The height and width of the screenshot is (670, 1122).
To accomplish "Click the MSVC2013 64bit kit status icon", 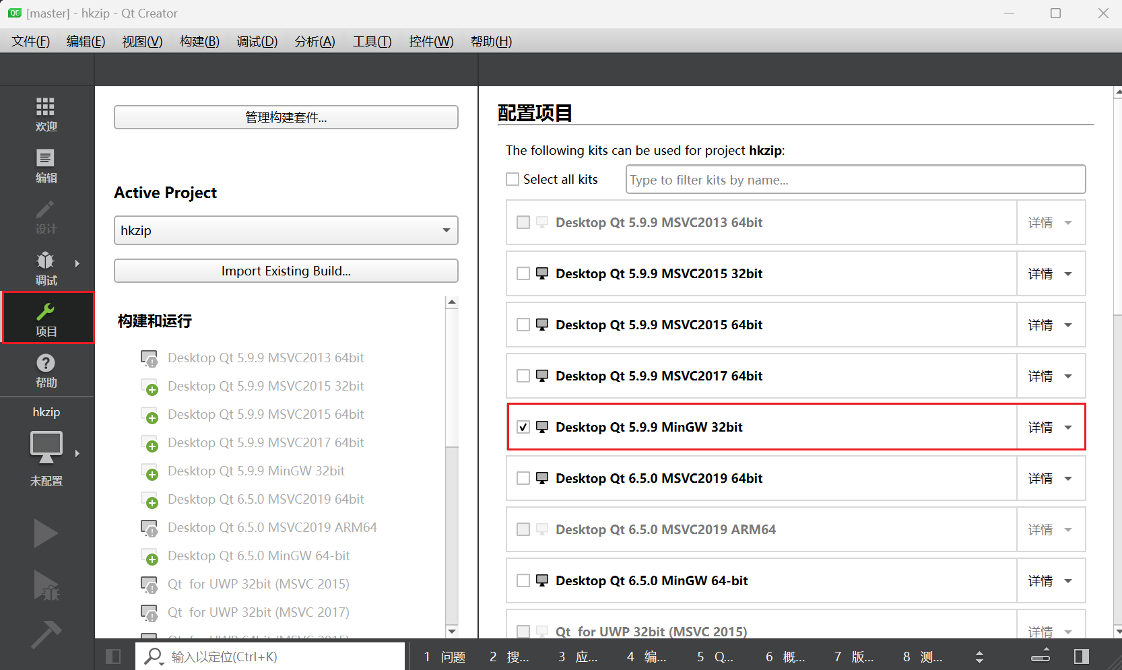I will (149, 358).
